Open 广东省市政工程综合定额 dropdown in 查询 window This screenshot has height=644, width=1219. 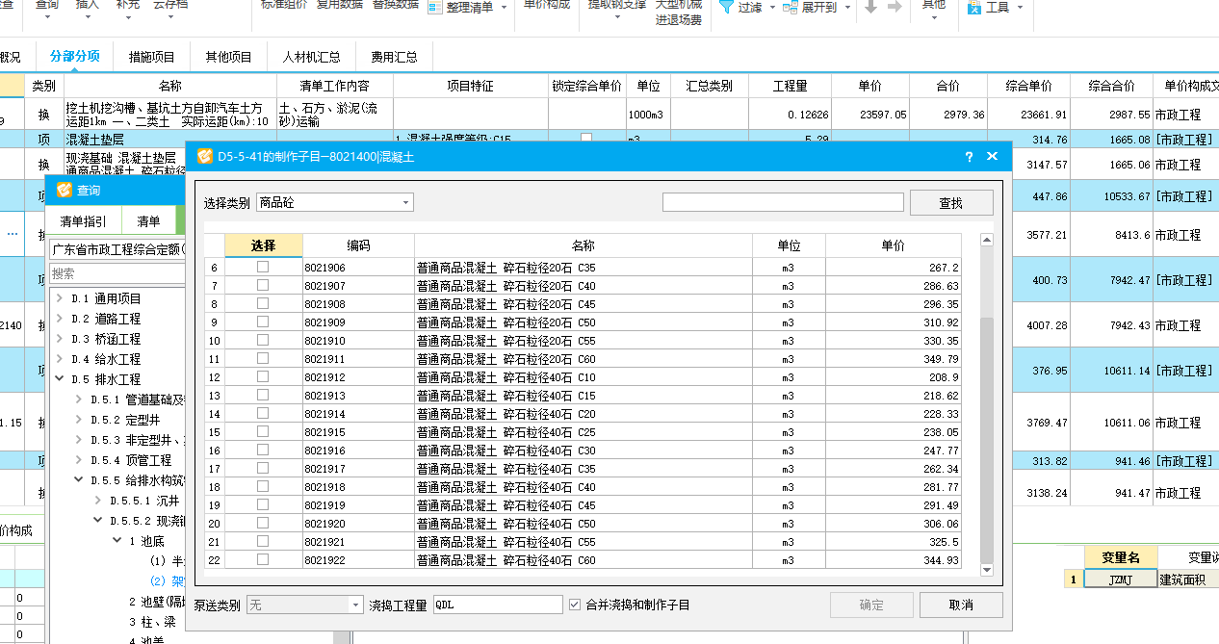pyautogui.click(x=117, y=250)
